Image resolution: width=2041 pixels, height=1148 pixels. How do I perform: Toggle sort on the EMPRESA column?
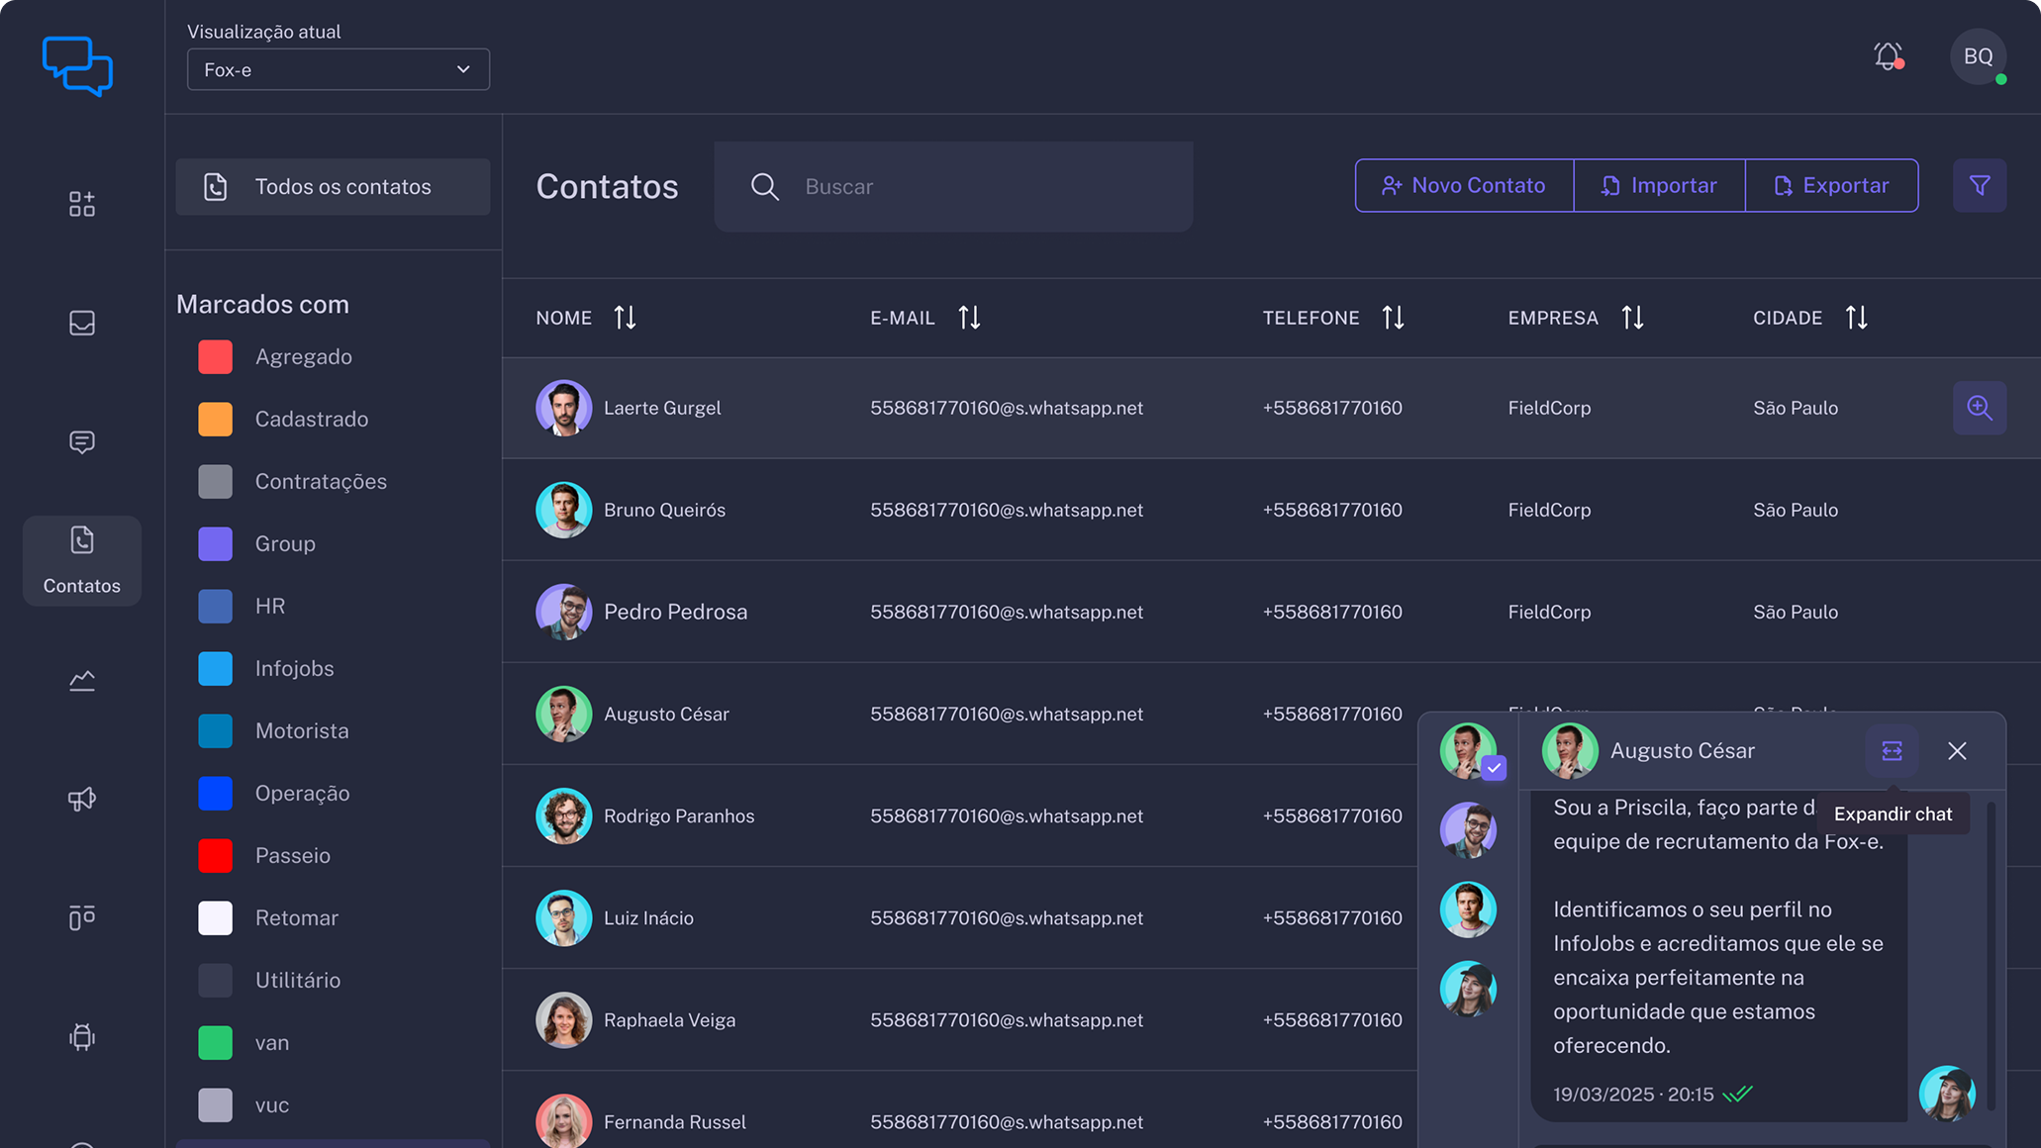(x=1633, y=317)
